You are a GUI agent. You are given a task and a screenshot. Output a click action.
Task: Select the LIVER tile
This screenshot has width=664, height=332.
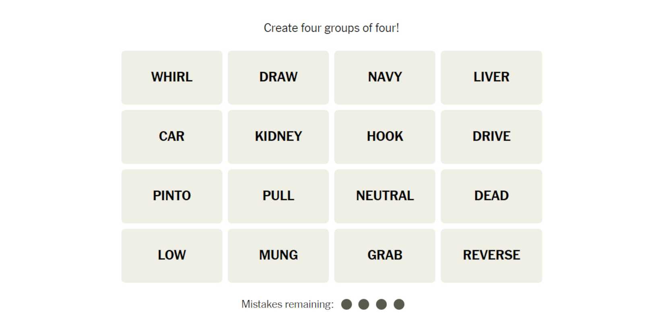[491, 77]
